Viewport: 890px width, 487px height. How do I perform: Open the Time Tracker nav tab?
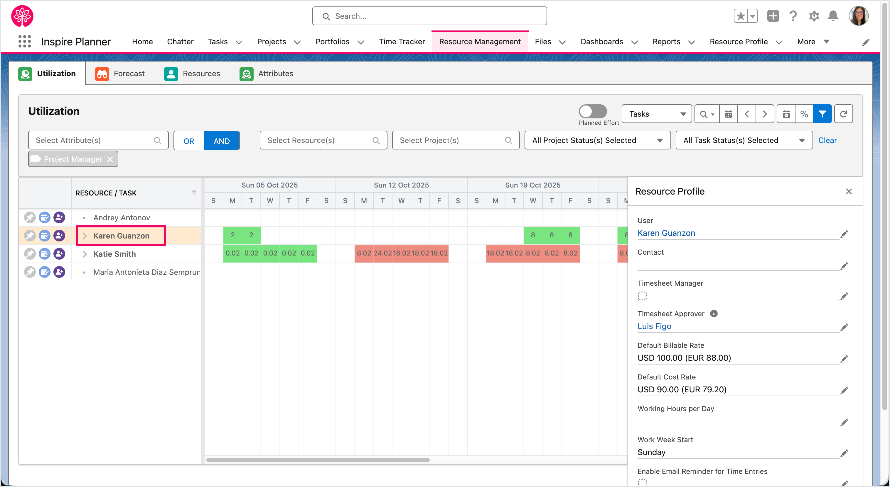coord(402,41)
